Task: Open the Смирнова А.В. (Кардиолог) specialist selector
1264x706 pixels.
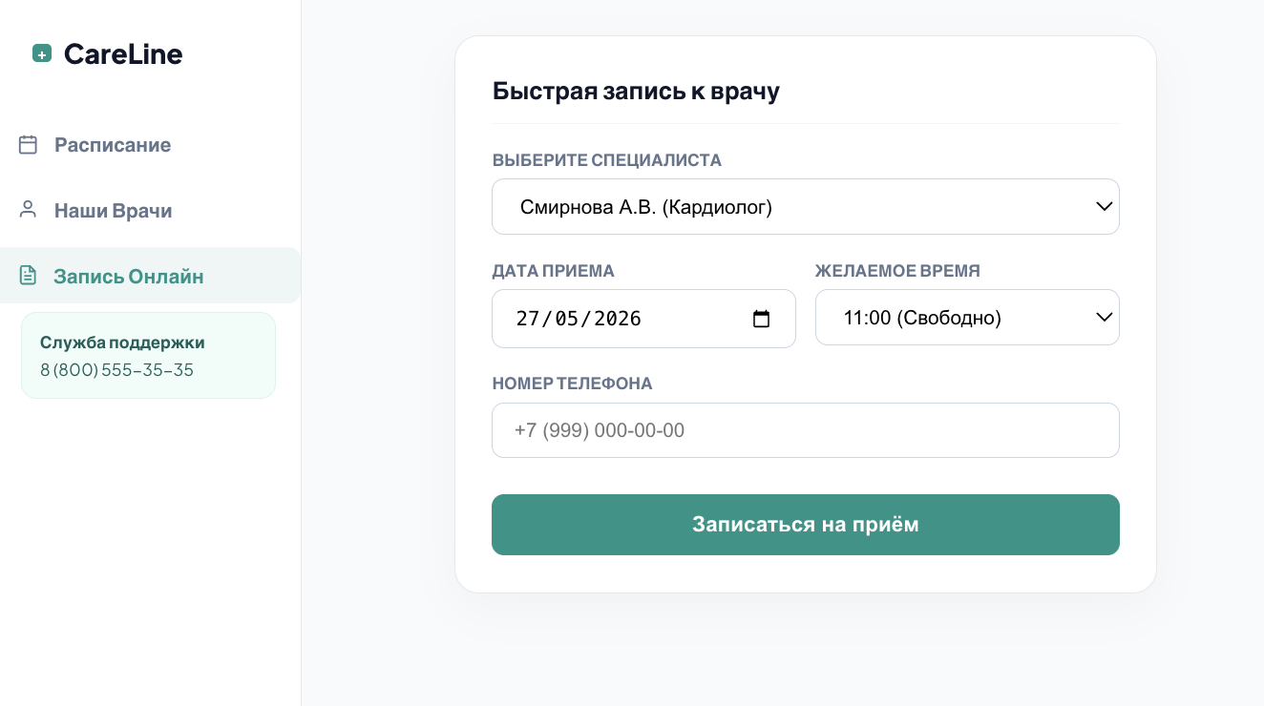Action: click(806, 206)
